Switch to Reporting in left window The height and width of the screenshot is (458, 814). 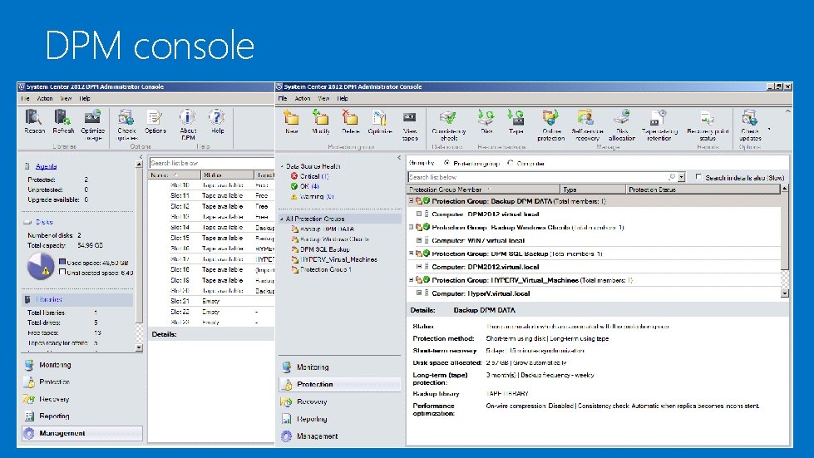[54, 416]
